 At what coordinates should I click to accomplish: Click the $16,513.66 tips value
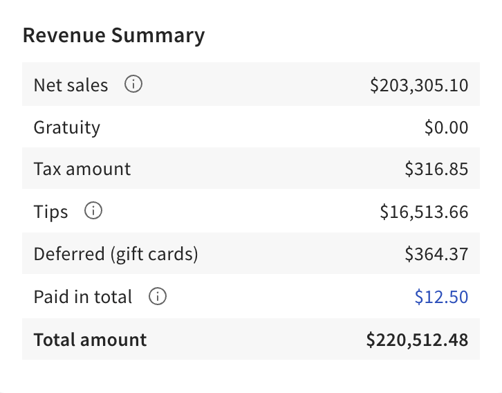[424, 212]
